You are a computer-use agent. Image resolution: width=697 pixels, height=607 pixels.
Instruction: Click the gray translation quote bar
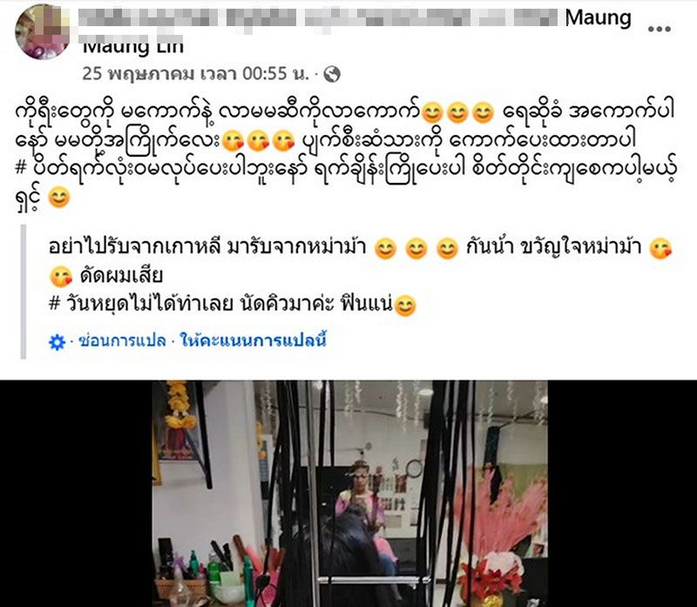point(24,292)
